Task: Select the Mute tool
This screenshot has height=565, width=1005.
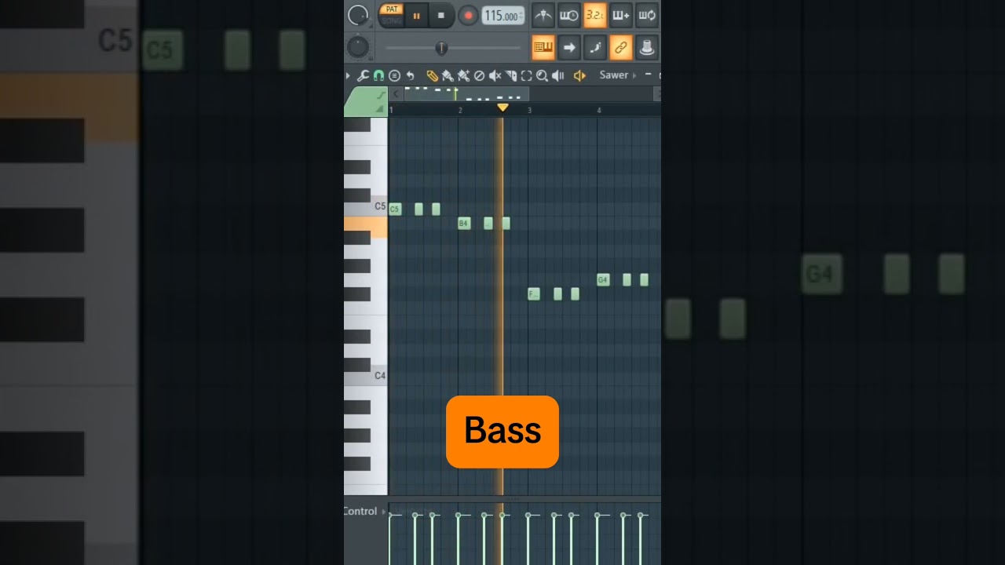Action: [x=495, y=76]
